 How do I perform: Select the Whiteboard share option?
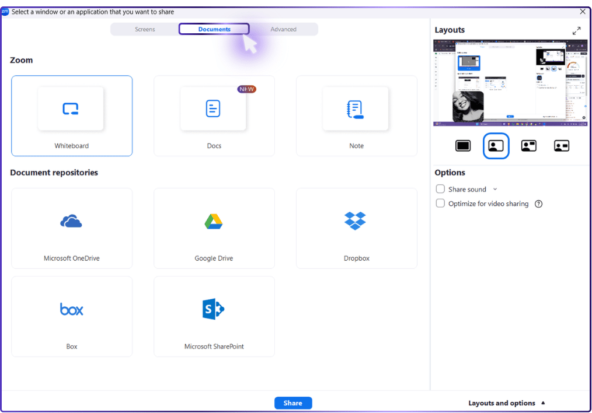72,116
